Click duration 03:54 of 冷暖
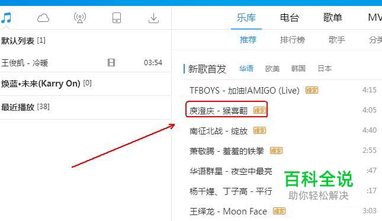The image size is (382, 221). coord(153,63)
